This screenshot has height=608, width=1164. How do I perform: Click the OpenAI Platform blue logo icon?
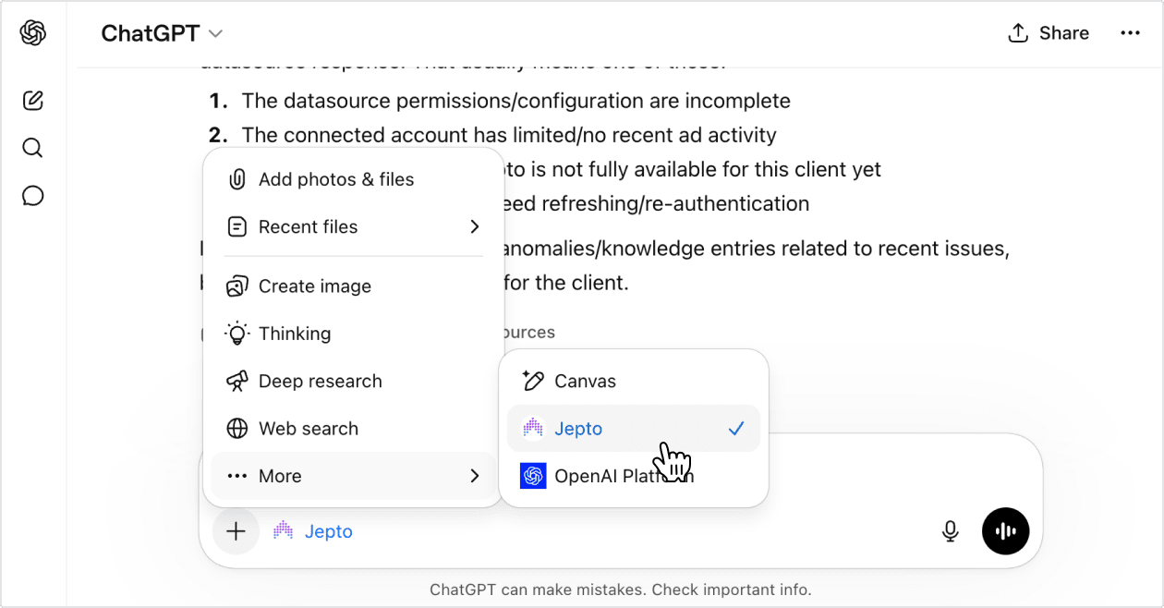pos(533,476)
